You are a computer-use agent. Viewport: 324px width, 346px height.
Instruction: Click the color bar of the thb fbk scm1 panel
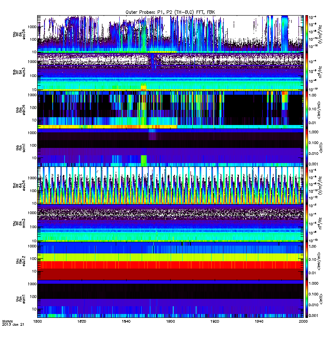[306, 147]
